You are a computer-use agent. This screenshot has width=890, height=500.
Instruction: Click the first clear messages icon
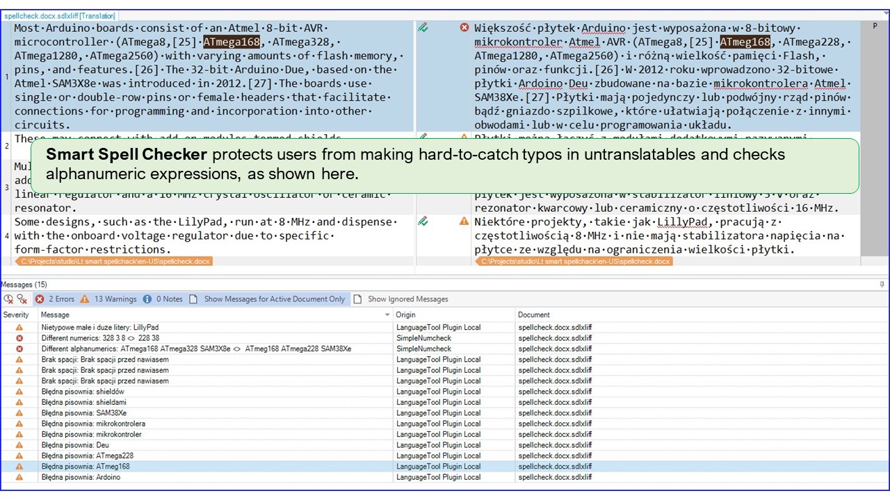(x=8, y=299)
